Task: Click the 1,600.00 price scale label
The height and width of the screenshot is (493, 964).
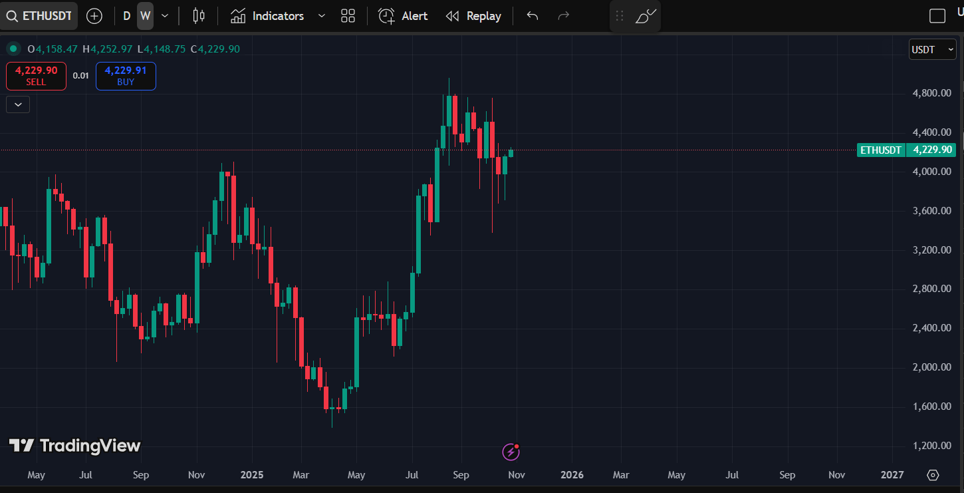Action: (931, 407)
